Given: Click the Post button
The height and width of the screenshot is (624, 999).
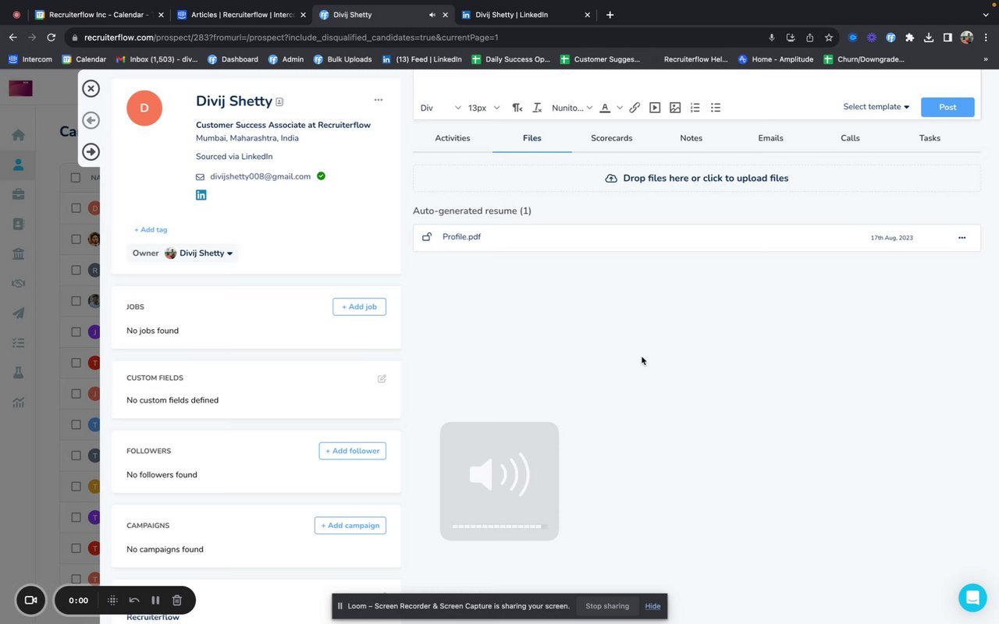Looking at the screenshot, I should [947, 107].
